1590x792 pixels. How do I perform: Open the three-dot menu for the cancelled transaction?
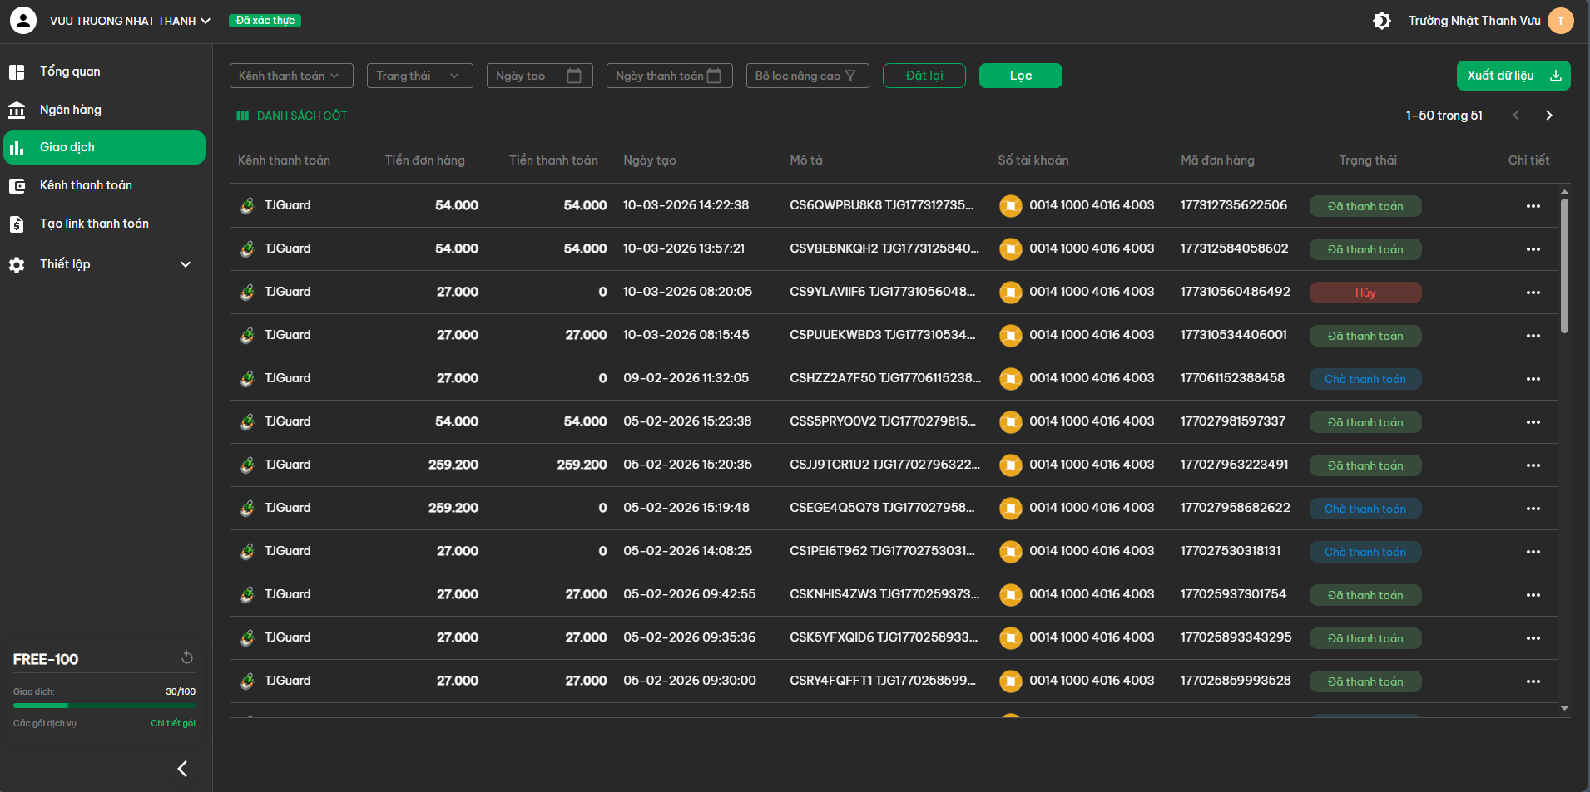[x=1533, y=293]
